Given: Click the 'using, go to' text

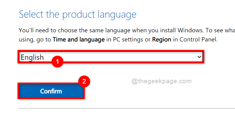Looking at the screenshot, I should click(35, 40).
